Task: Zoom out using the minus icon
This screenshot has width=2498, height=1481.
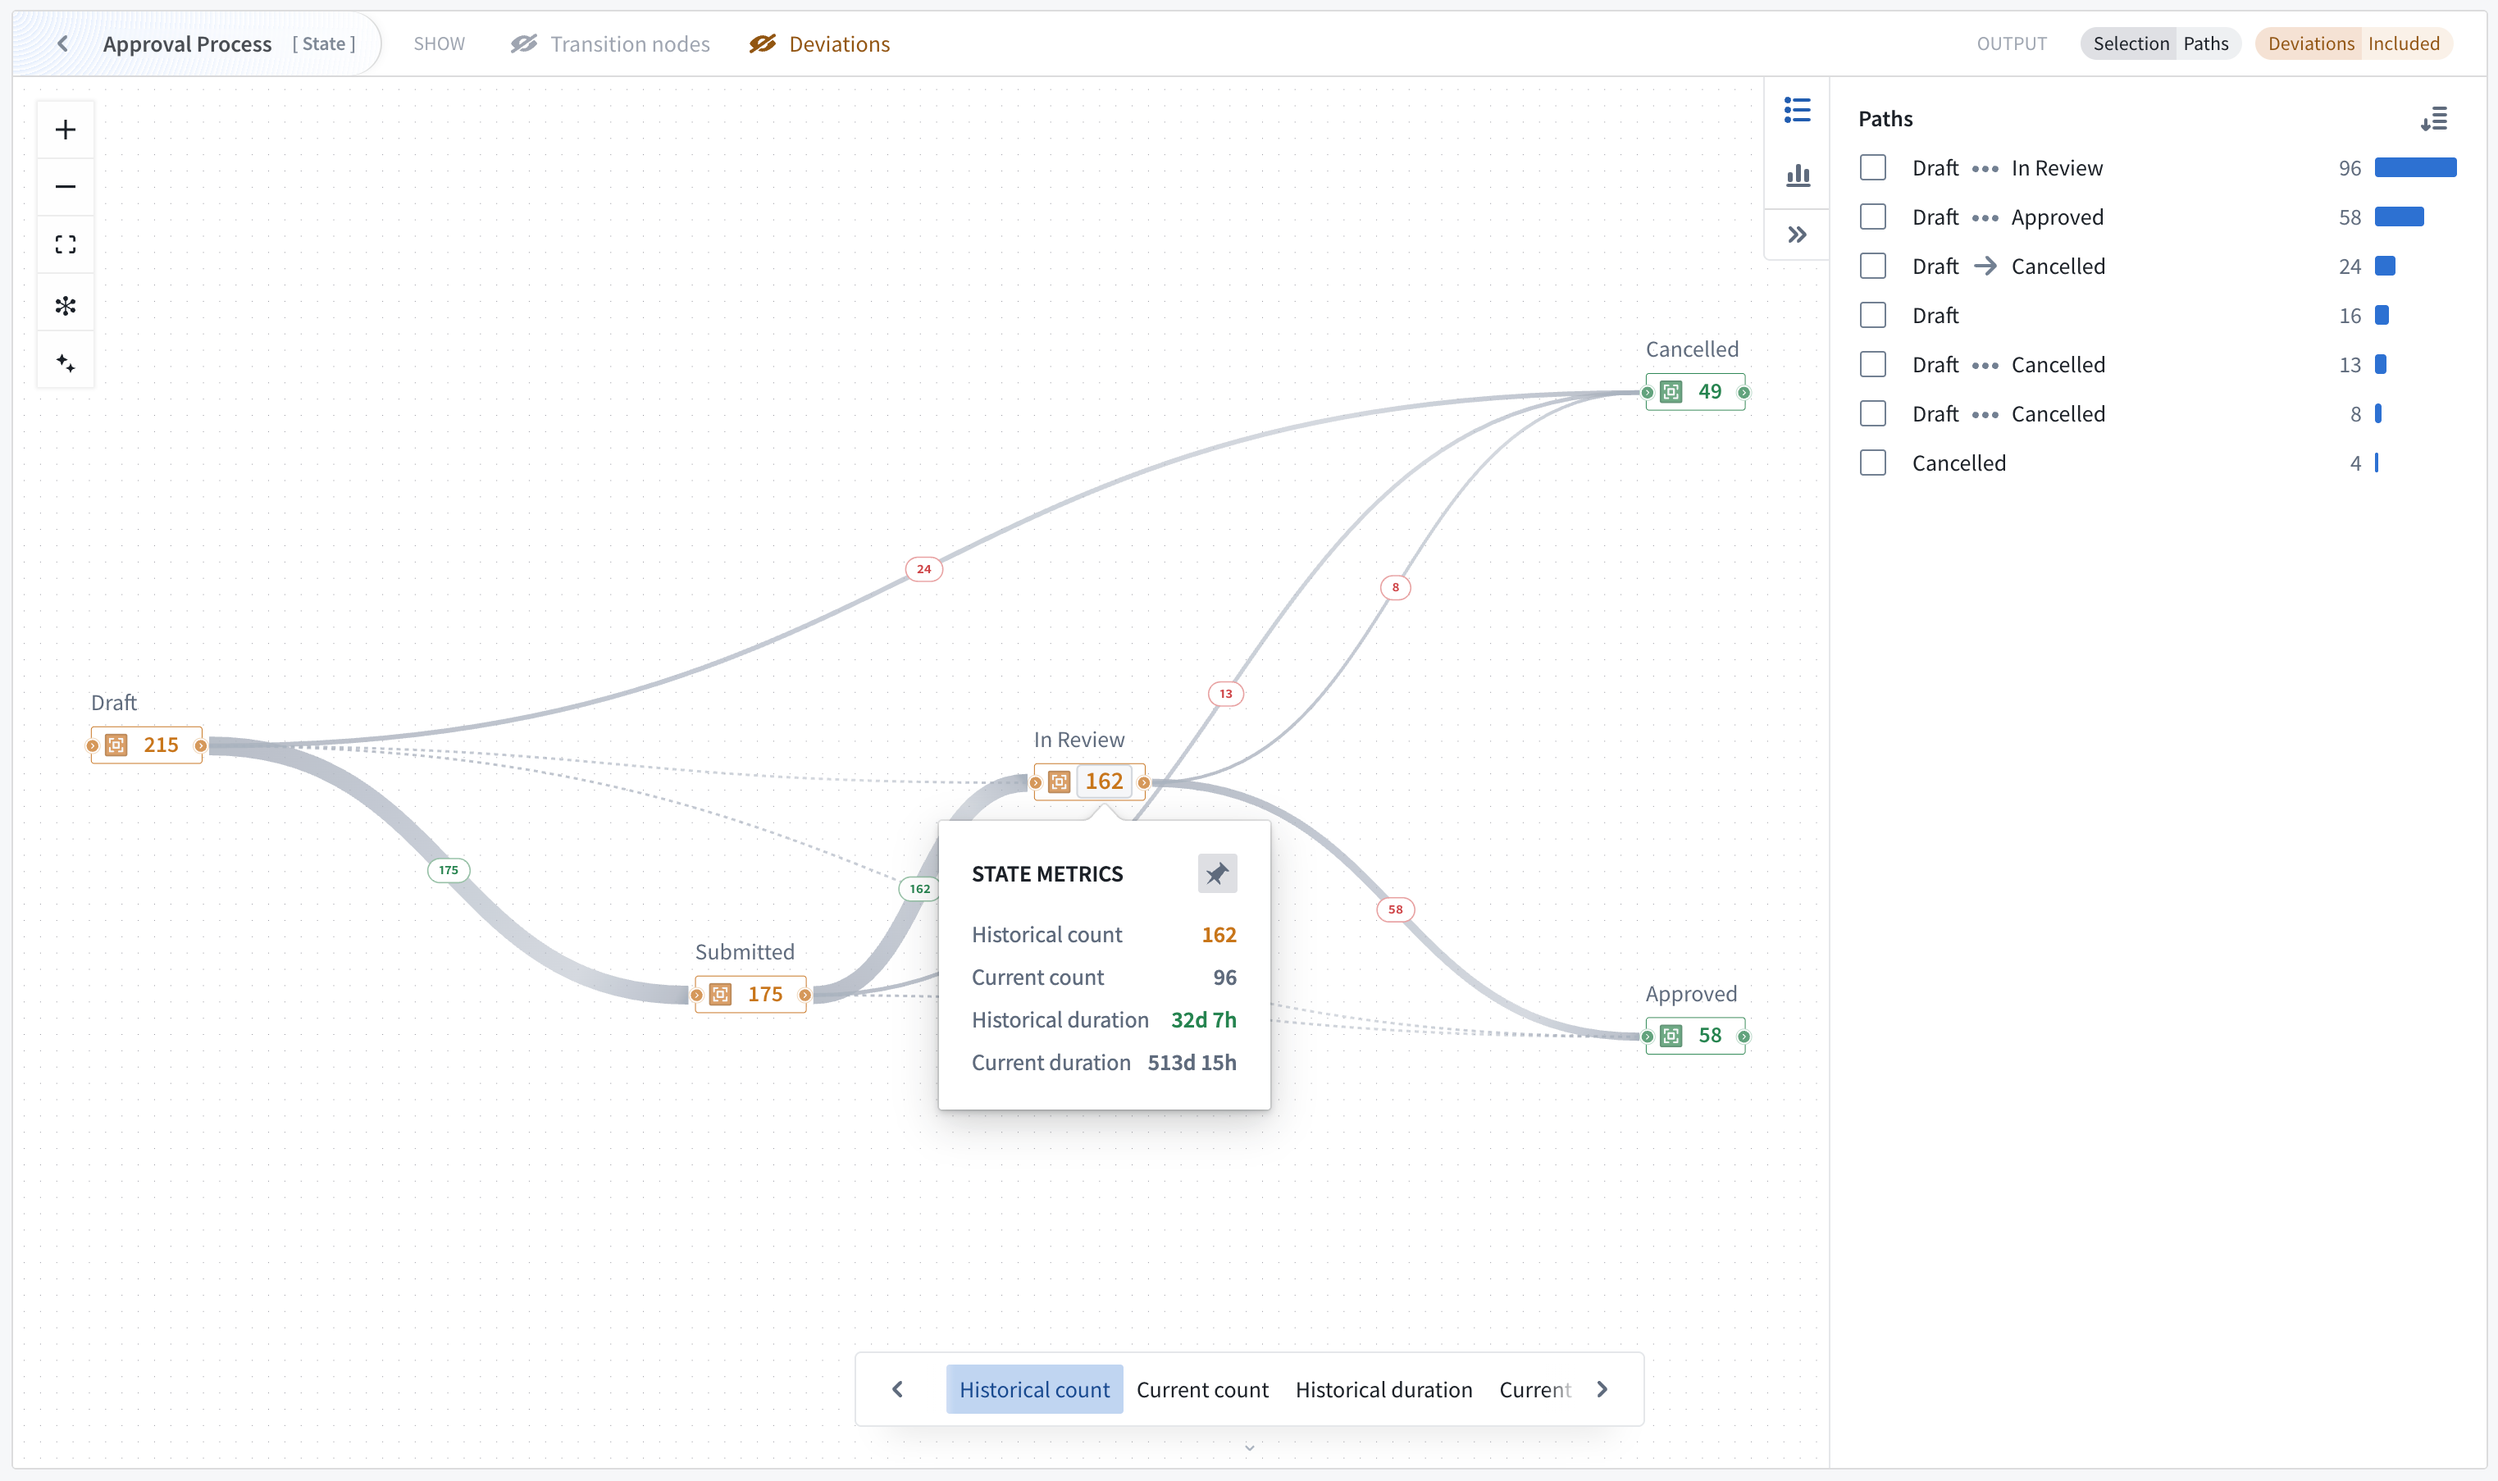Action: 65,185
